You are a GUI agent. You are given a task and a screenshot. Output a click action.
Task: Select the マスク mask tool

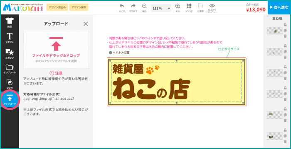point(10,84)
